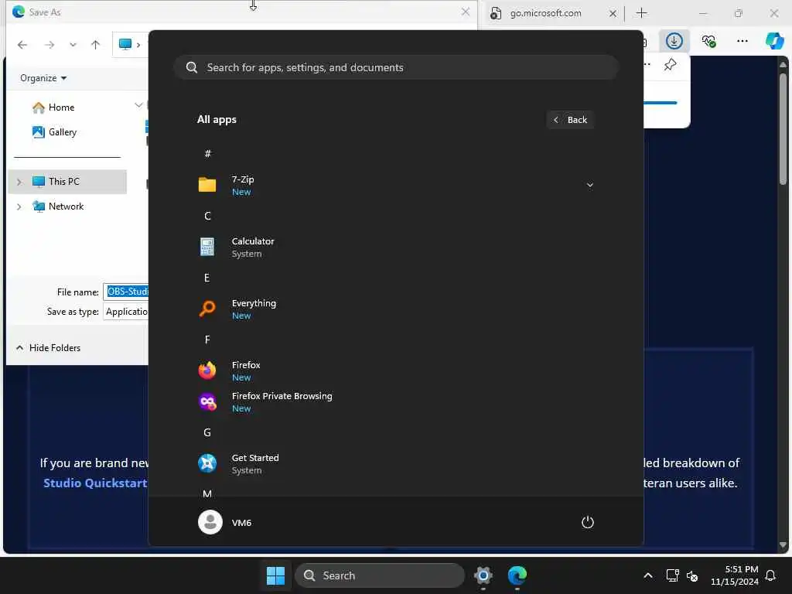Image resolution: width=792 pixels, height=594 pixels.
Task: Open the Get Started app
Action: [395, 464]
